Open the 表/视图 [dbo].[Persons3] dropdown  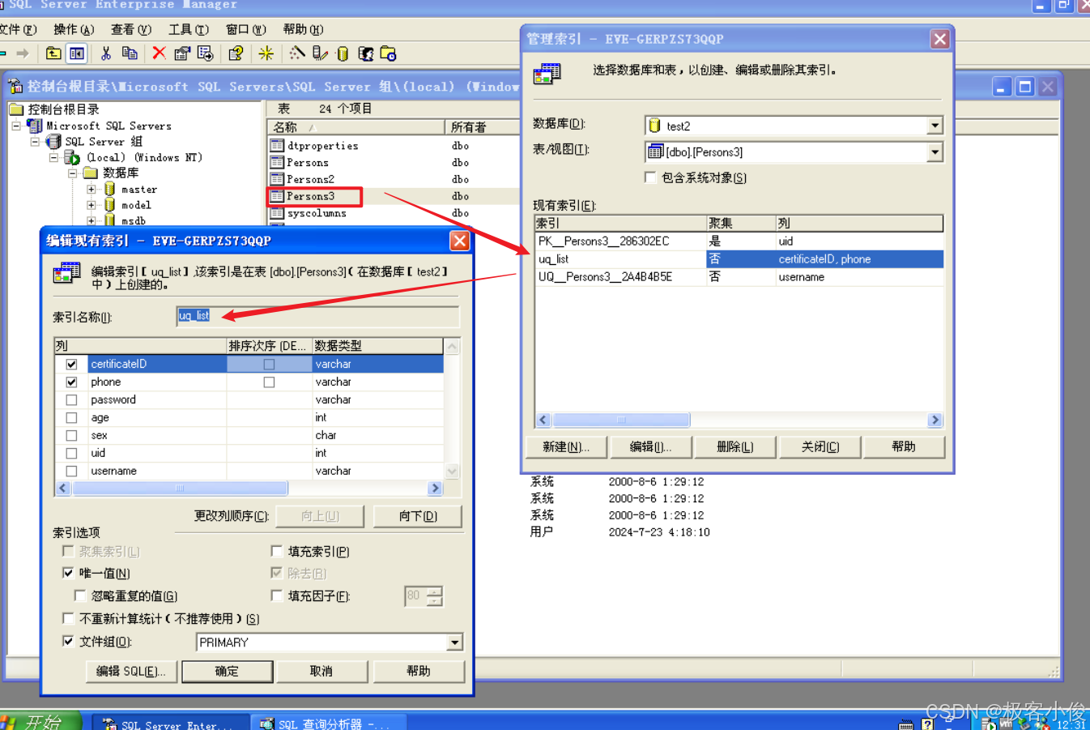click(x=935, y=152)
